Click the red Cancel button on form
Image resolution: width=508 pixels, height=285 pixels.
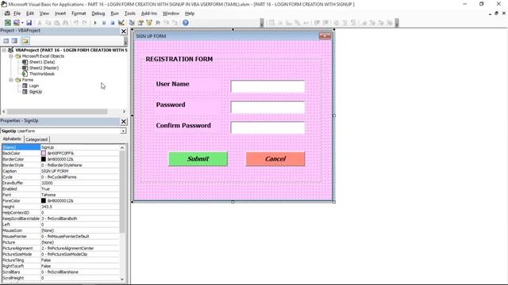point(275,158)
